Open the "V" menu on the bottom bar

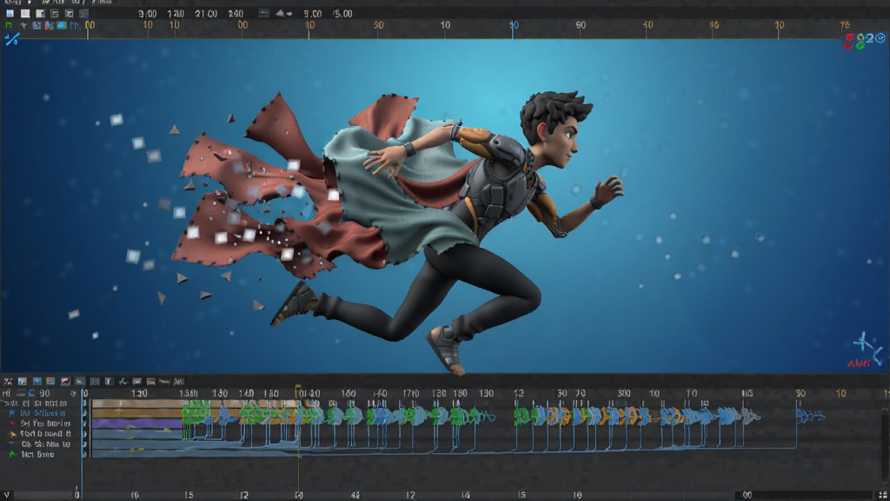tap(6, 495)
